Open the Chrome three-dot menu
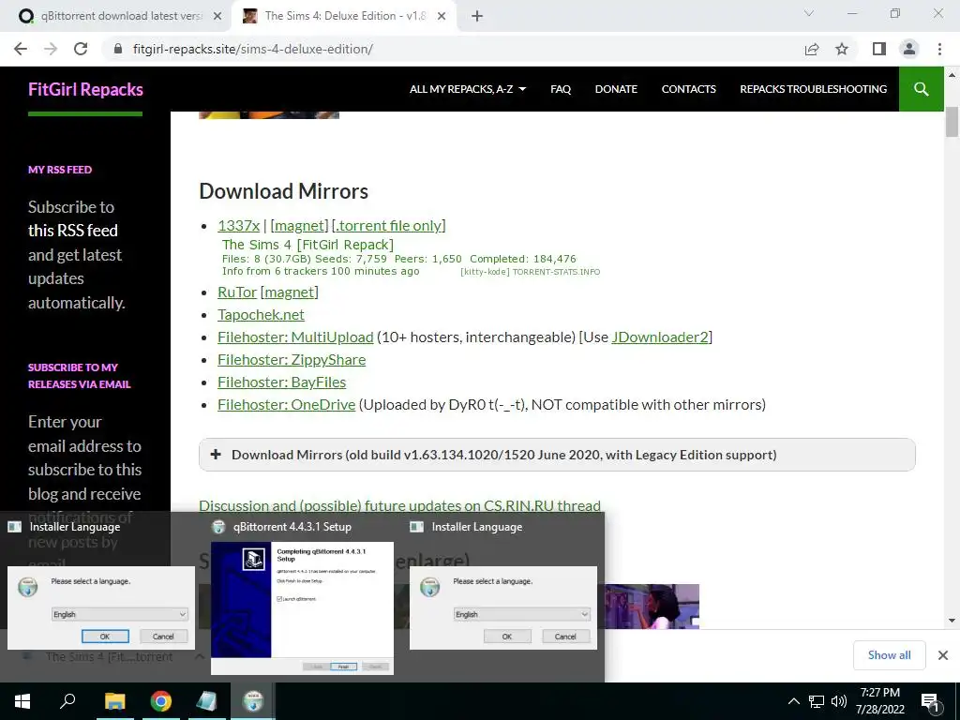The image size is (960, 720). click(939, 49)
